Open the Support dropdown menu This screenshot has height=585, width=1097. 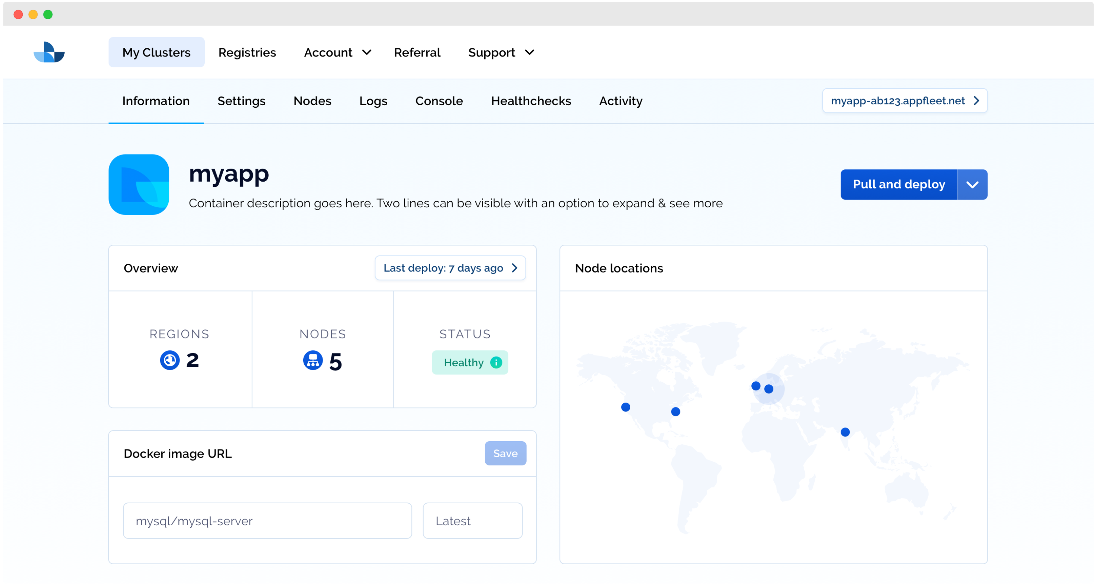coord(501,52)
